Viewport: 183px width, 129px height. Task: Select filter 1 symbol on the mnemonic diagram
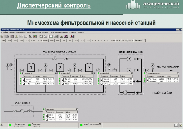click(31, 67)
